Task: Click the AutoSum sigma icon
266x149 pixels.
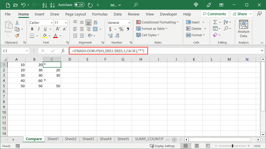Action: (x=215, y=22)
